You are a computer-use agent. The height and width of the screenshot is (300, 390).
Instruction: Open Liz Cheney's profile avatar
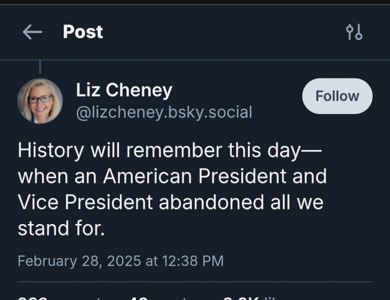tap(40, 100)
